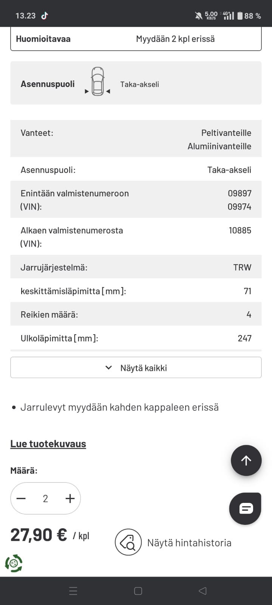The width and height of the screenshot is (272, 605).
Task: Decrease quantity with minus button
Action: pos(21,498)
